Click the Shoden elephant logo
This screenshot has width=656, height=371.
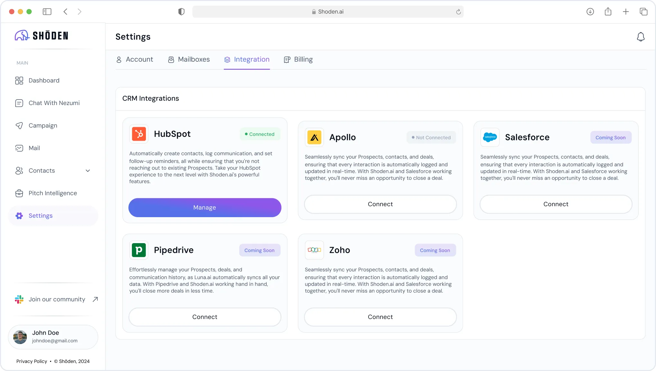[x=22, y=35]
